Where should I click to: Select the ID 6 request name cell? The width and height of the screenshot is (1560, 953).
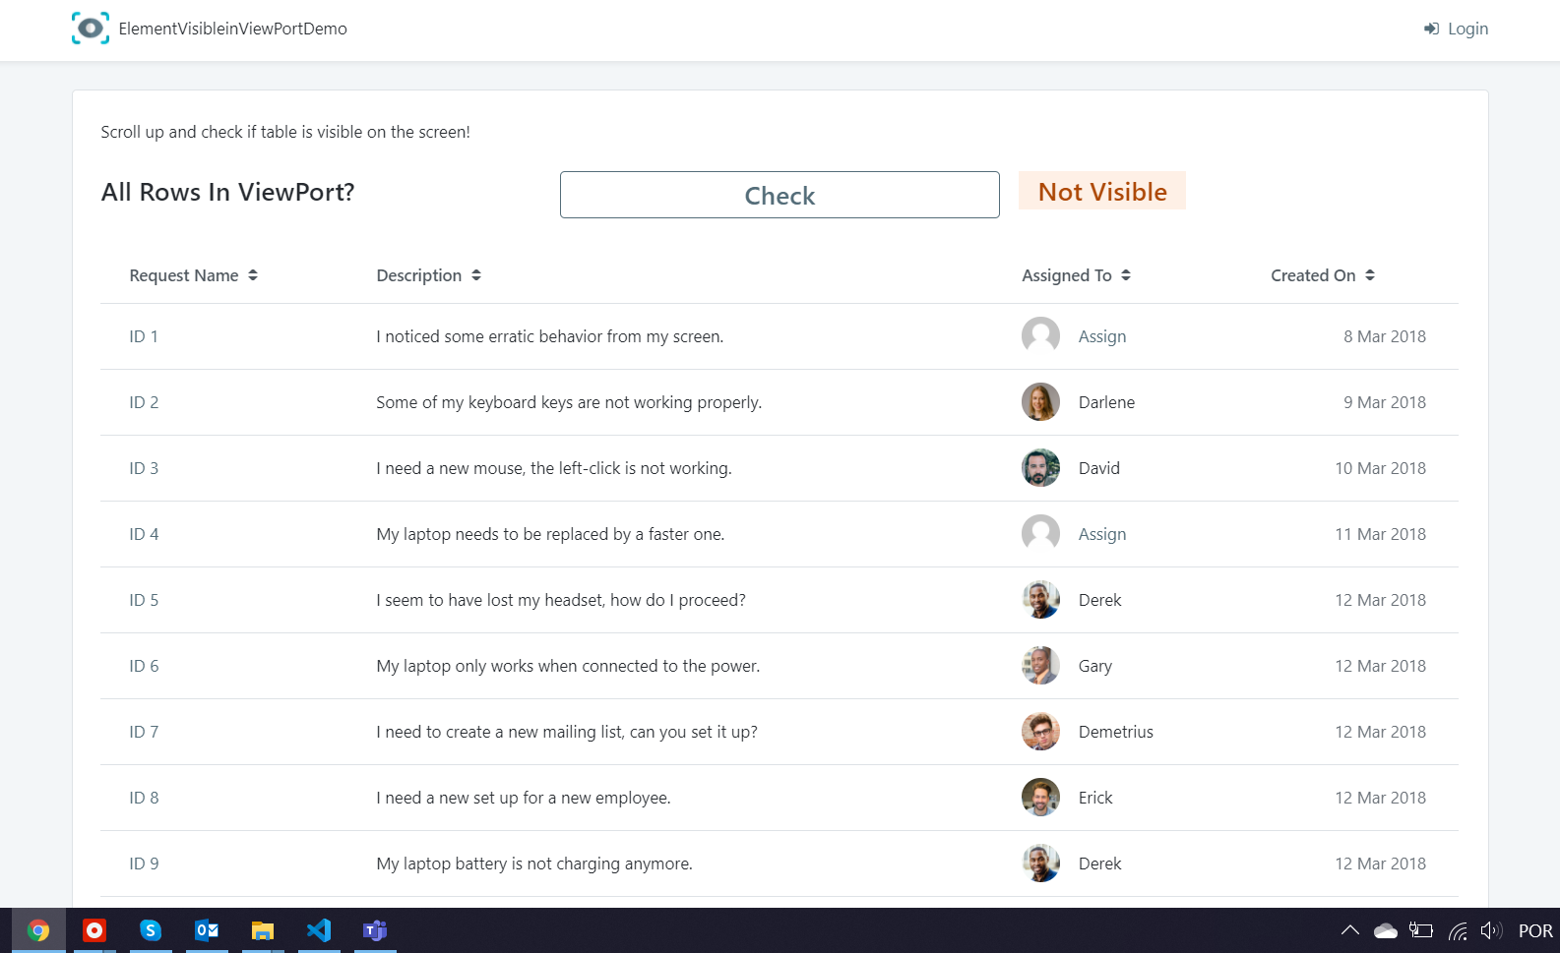pyautogui.click(x=144, y=666)
